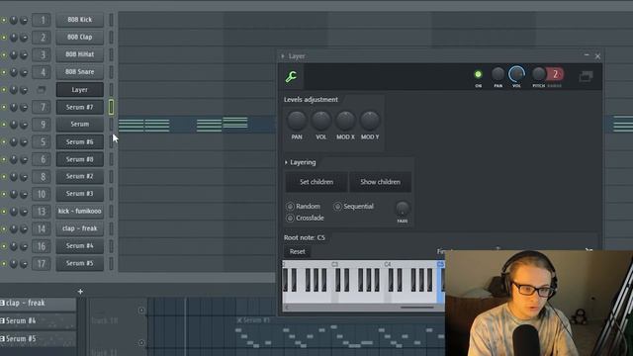Turn the Levels adjustment PAN knob
Screen dimensions: 633x356
point(297,121)
